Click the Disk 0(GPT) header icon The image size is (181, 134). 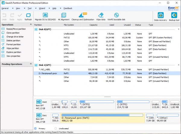[36, 29]
